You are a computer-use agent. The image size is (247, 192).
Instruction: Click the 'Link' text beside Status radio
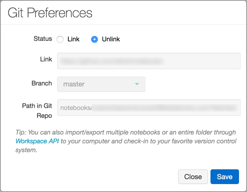pyautogui.click(x=73, y=39)
